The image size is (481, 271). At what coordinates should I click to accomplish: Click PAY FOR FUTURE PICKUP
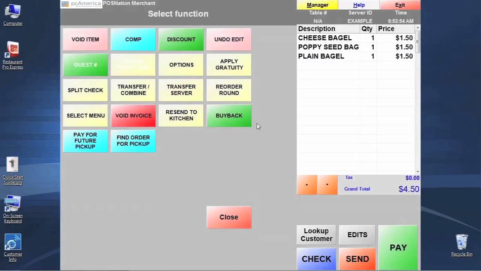(85, 141)
